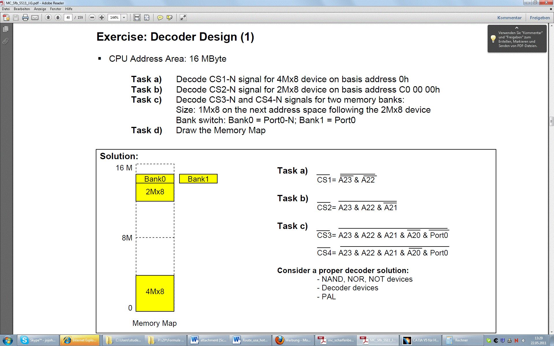Open the Freigeben pane
Image resolution: width=554 pixels, height=346 pixels.
(540, 18)
